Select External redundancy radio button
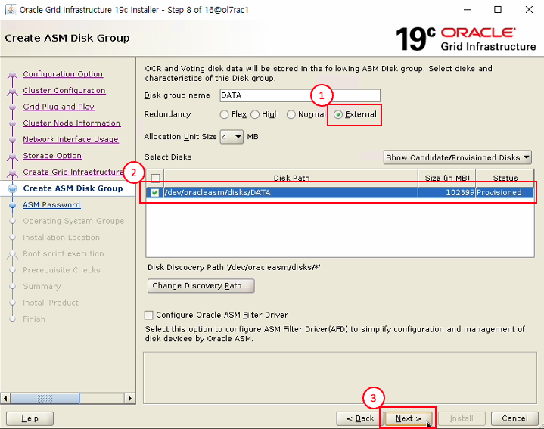 tap(338, 114)
